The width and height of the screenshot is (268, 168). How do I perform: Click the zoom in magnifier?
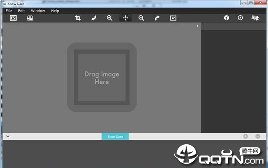click(x=110, y=18)
